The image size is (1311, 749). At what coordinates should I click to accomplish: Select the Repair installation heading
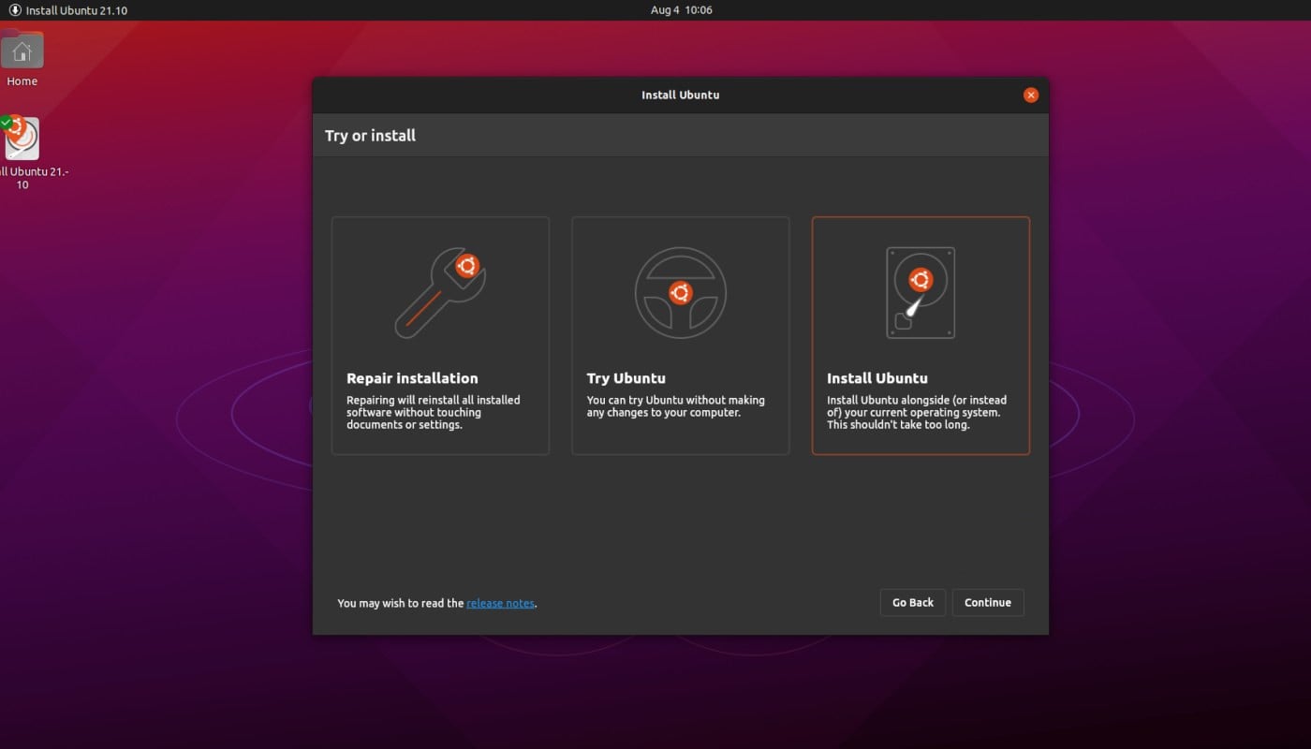coord(412,378)
